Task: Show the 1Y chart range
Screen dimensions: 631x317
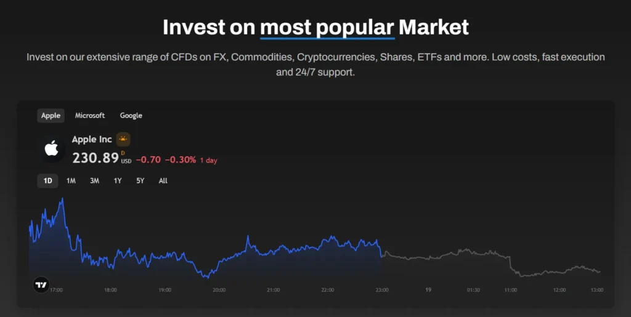Action: pyautogui.click(x=117, y=180)
